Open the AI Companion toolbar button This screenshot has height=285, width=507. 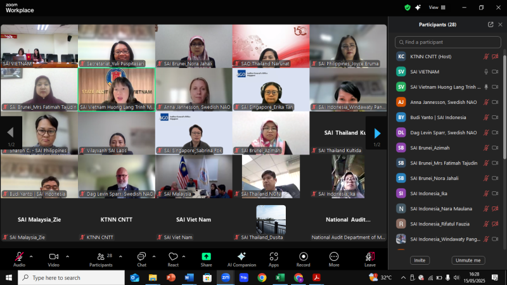241,256
